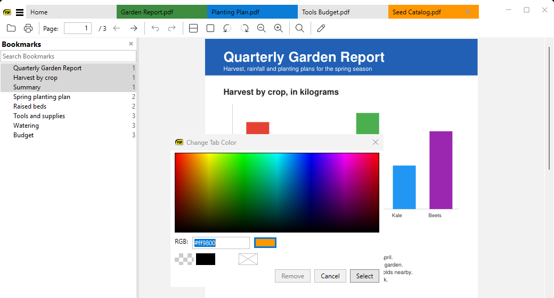Click the page number input box
The image size is (554, 298).
pyautogui.click(x=78, y=28)
